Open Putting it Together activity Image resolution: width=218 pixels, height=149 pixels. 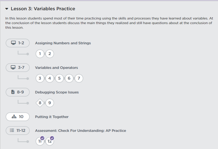pyautogui.click(x=52, y=117)
